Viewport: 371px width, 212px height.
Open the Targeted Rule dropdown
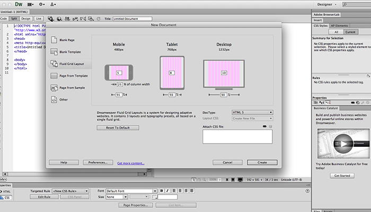point(70,191)
